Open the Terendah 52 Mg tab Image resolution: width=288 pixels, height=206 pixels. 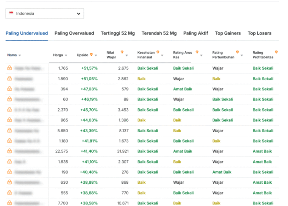(x=159, y=33)
